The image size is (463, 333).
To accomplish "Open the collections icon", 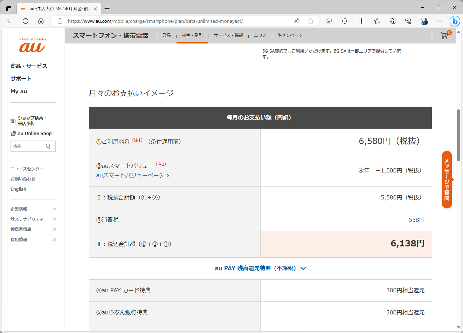I will (x=393, y=21).
